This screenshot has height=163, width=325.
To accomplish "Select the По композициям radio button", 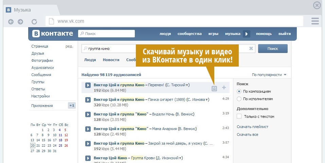I will point(239,91).
